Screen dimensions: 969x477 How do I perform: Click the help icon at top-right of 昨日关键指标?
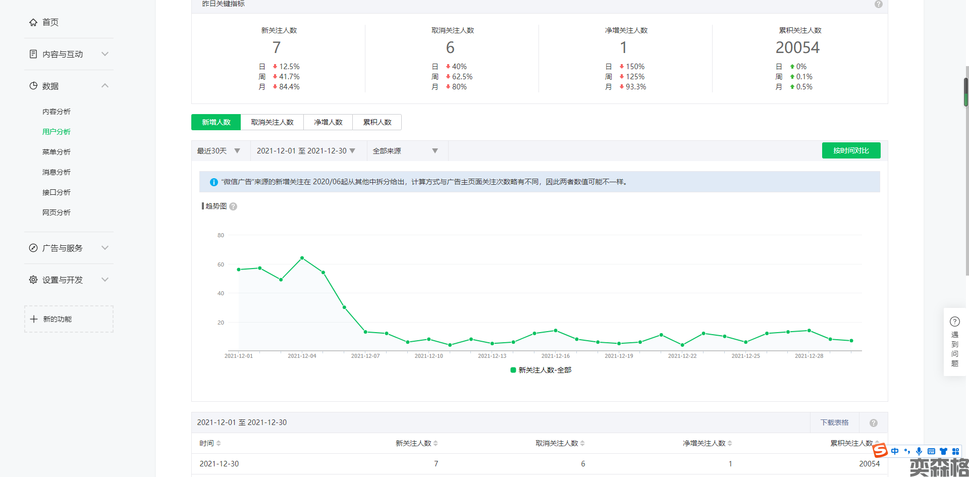pyautogui.click(x=879, y=4)
